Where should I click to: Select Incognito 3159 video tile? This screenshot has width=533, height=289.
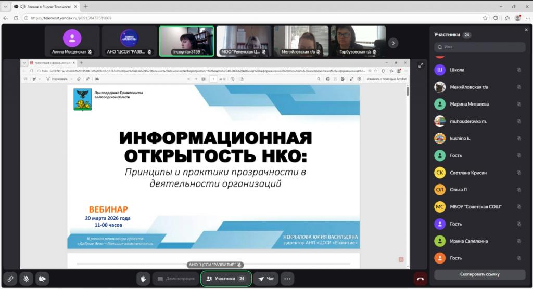tap(187, 41)
